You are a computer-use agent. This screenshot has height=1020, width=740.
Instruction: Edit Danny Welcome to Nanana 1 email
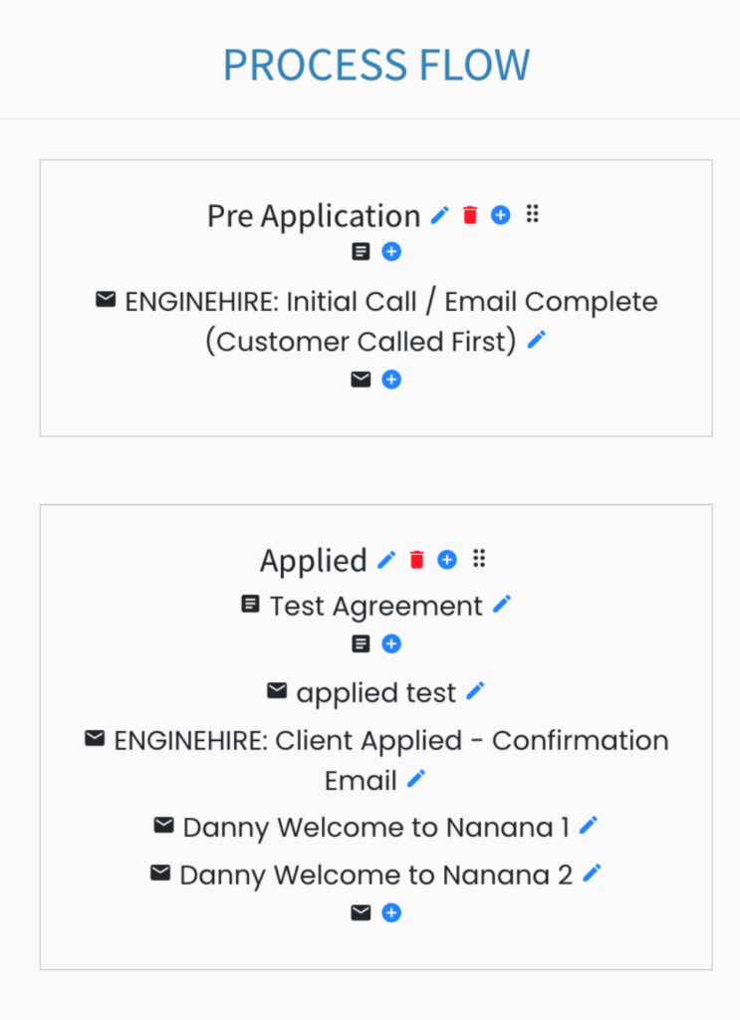coord(588,825)
